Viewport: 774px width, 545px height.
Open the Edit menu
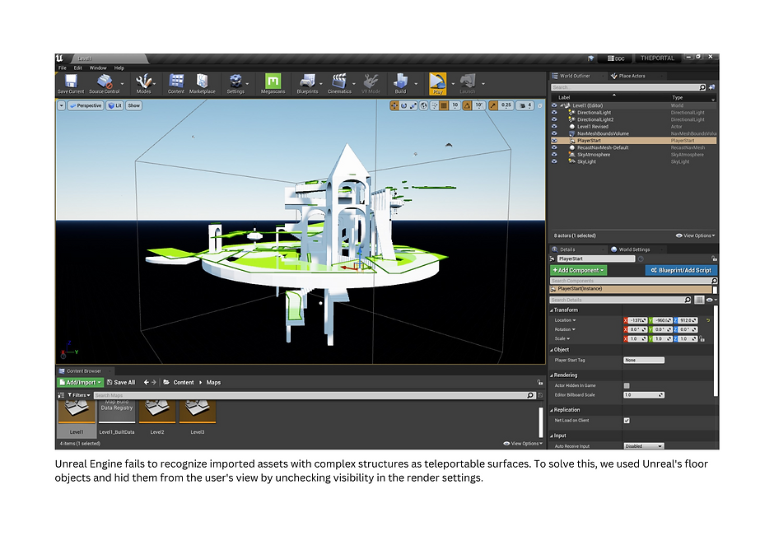[78, 68]
